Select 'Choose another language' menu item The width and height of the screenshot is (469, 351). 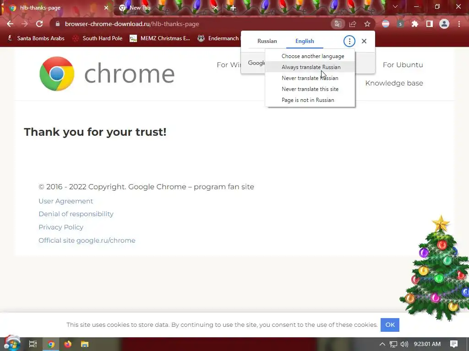coord(310,56)
